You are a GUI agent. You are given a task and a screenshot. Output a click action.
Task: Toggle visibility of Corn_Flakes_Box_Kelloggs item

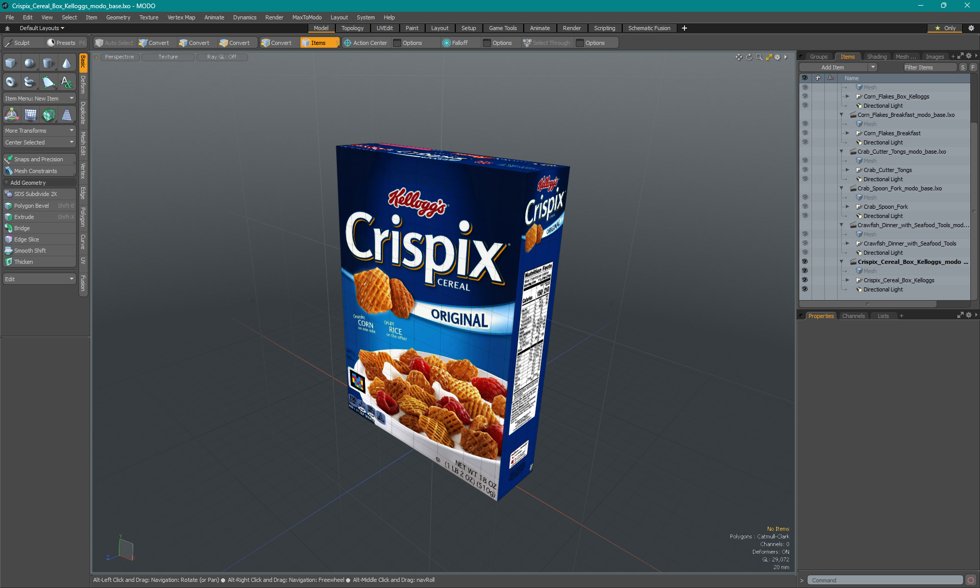[805, 96]
